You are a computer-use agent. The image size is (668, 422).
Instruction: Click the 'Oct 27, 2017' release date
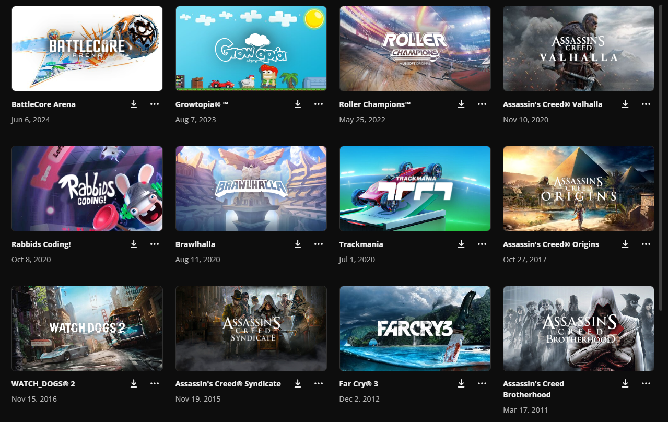coord(525,260)
